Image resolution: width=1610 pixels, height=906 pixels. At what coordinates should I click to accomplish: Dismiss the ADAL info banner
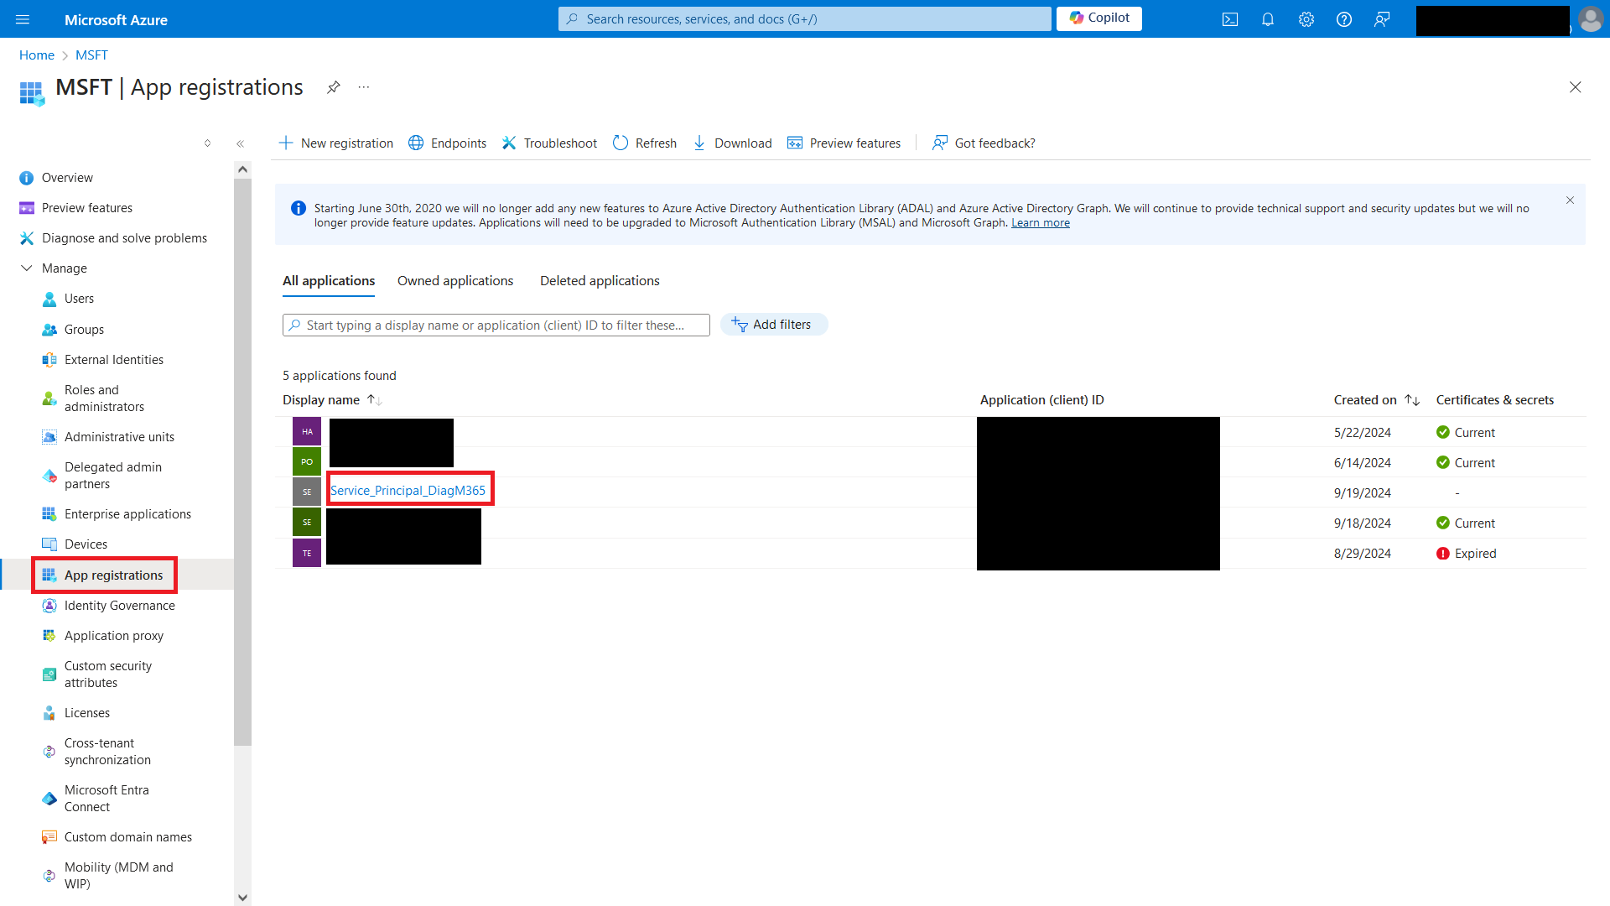(x=1570, y=200)
